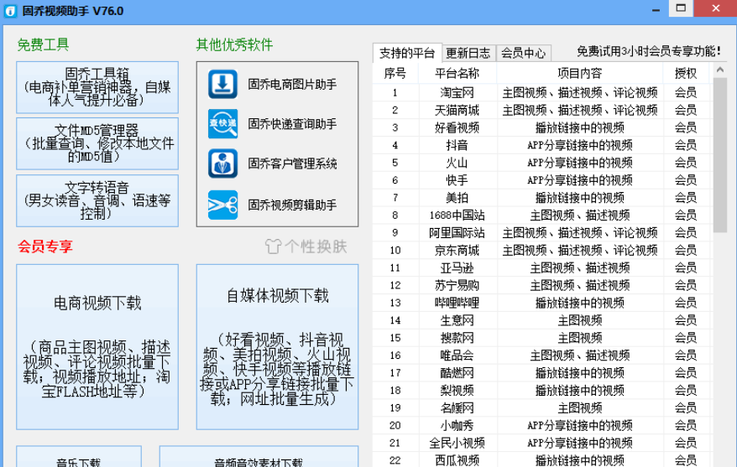This screenshot has height=467, width=737.
Task: Select the 1688中国站 row
Action: click(543, 215)
